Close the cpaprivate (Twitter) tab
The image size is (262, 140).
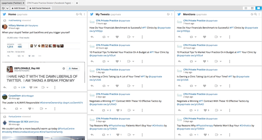[x=24, y=3]
